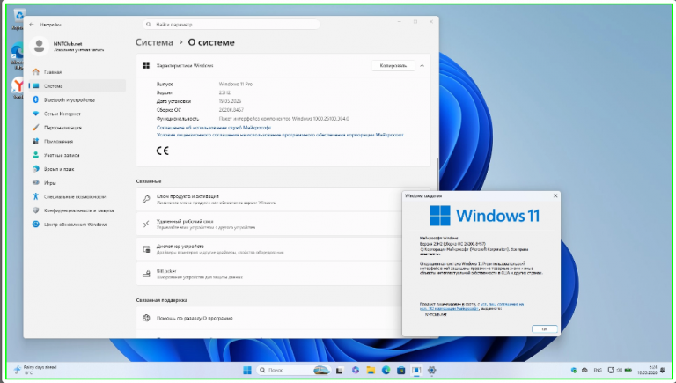Viewport: 676px width, 383px height.
Task: Click the Найти параметр search field
Action: click(231, 25)
